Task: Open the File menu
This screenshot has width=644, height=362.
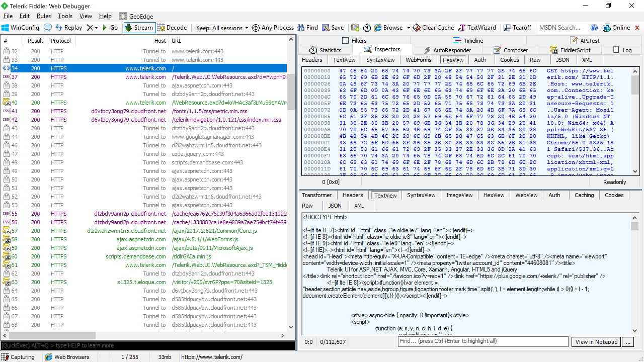Action: 8,16
